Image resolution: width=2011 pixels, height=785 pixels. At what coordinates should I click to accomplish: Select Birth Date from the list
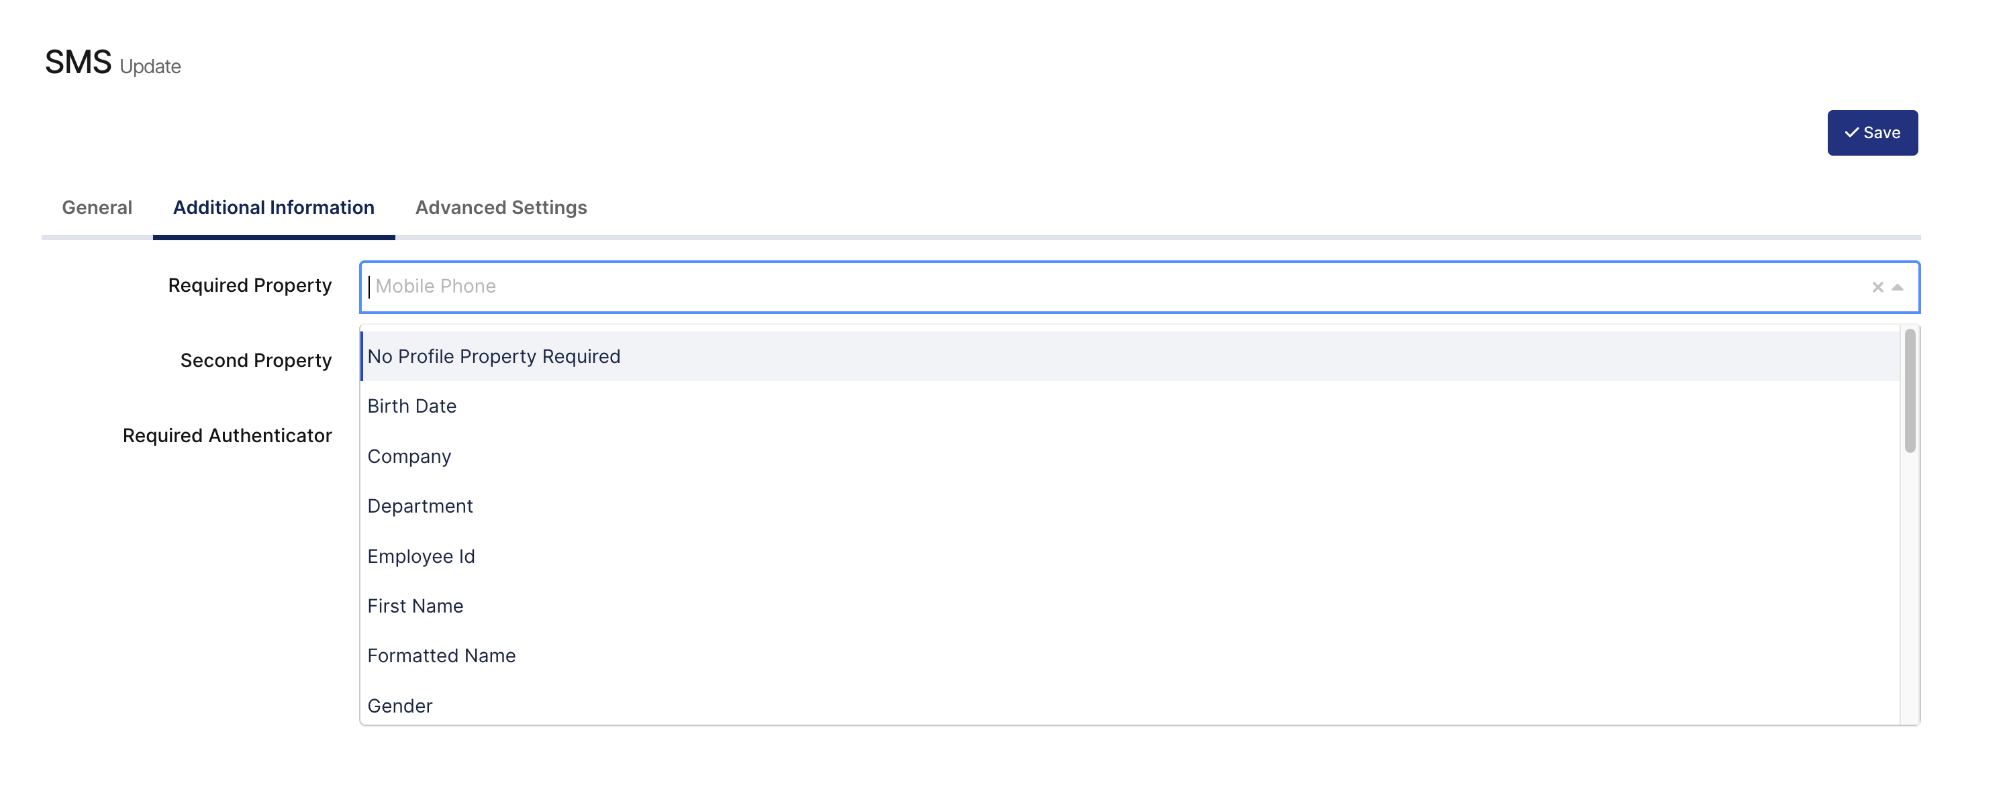(x=1130, y=407)
